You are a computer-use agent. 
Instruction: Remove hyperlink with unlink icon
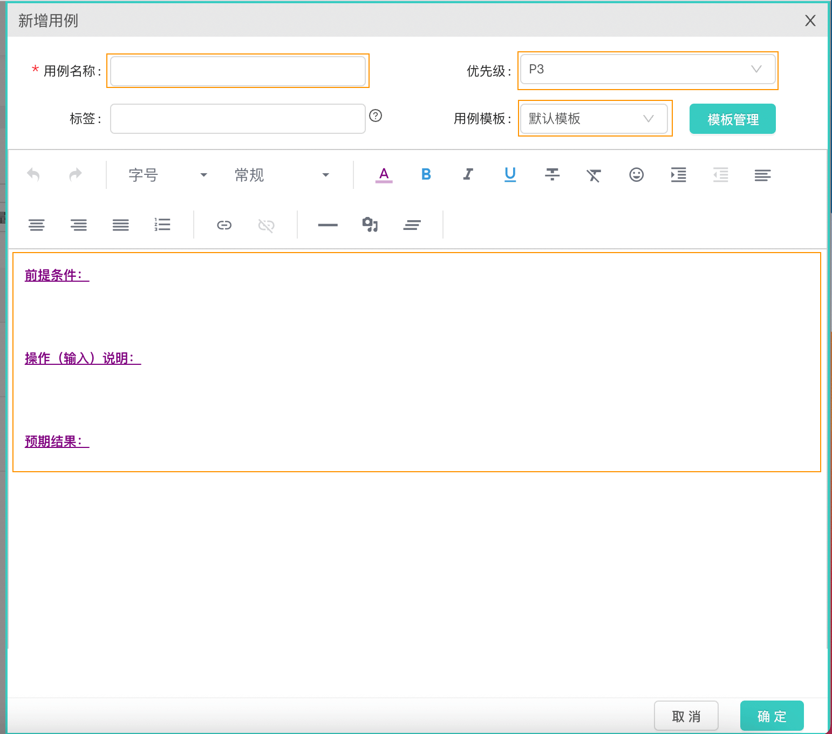point(267,225)
